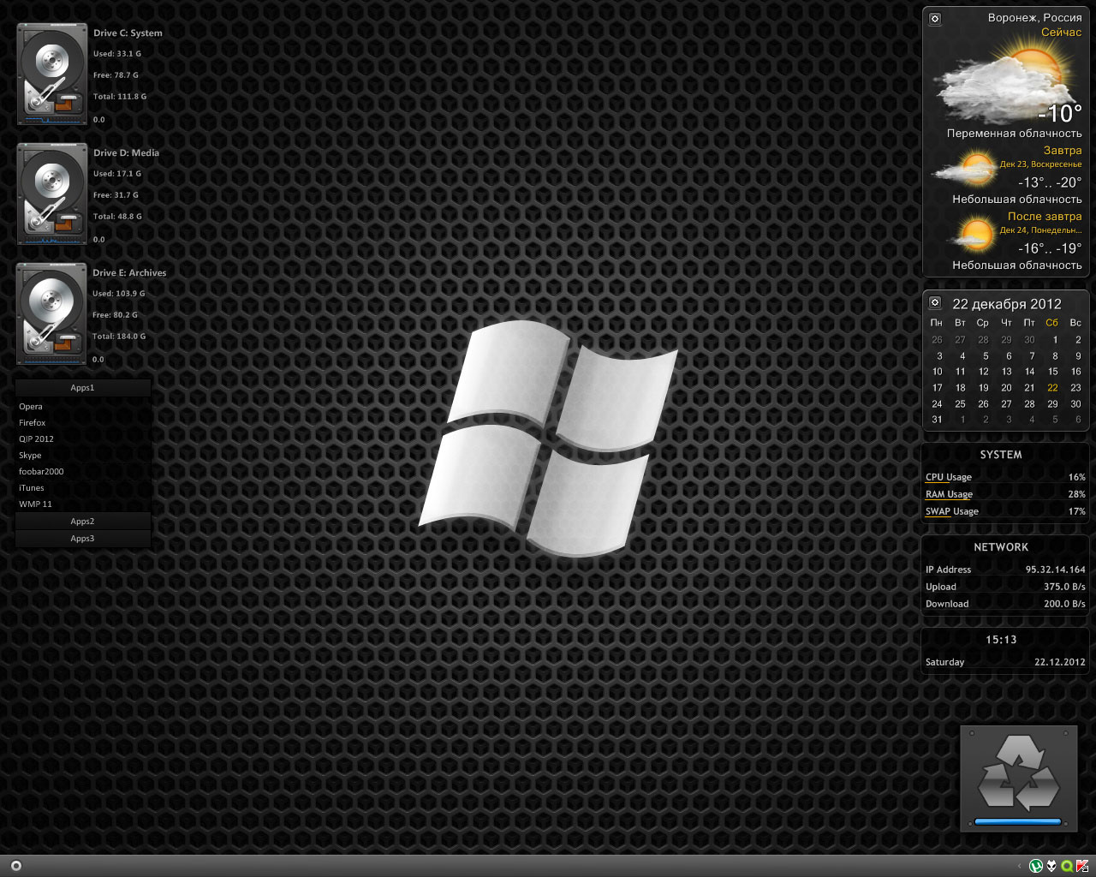Show hidden tray icons with the arrow

click(1019, 866)
